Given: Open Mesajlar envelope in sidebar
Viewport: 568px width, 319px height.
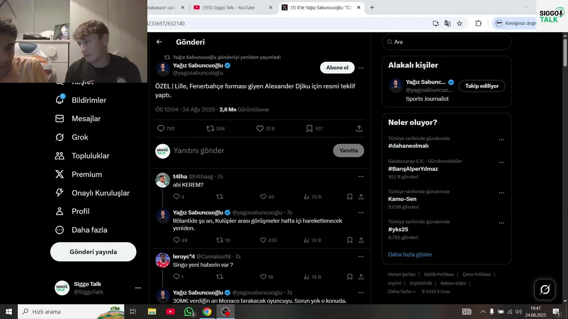Looking at the screenshot, I should pyautogui.click(x=78, y=119).
